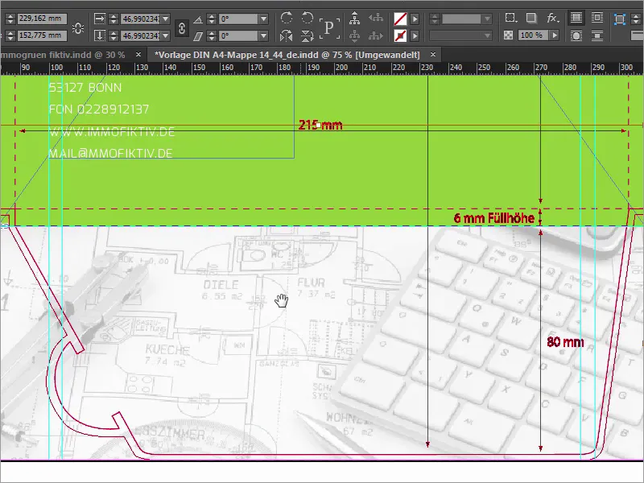Enable wrap around object shape
644x483 pixels.
tap(576, 35)
